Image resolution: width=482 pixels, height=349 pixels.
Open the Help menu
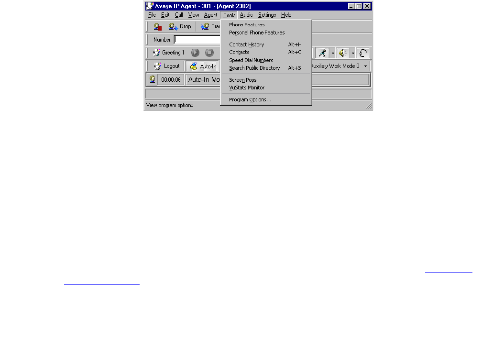coord(286,15)
